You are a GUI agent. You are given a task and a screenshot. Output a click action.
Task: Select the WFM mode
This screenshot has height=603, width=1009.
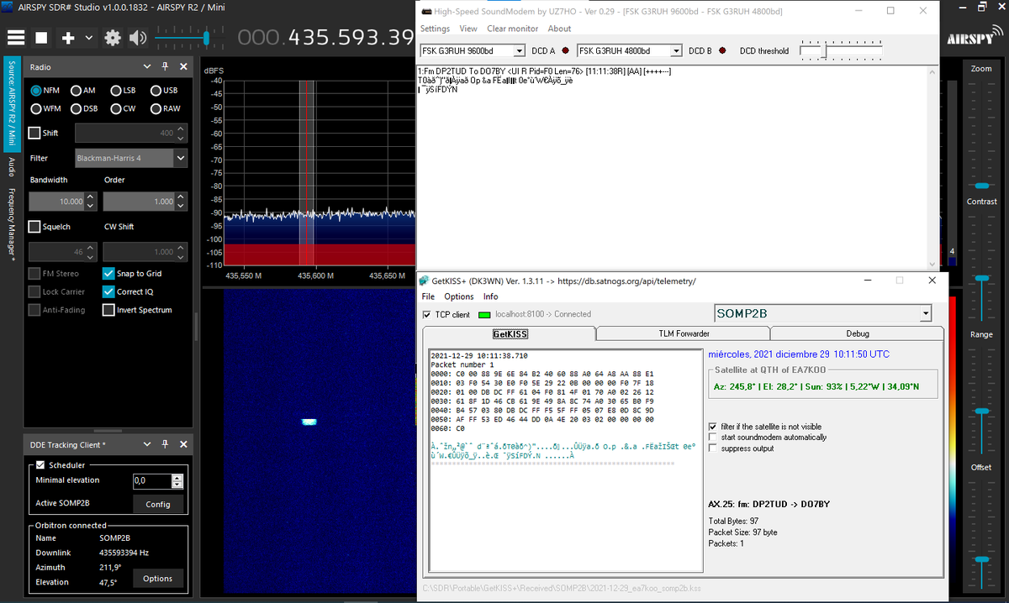pyautogui.click(x=46, y=108)
